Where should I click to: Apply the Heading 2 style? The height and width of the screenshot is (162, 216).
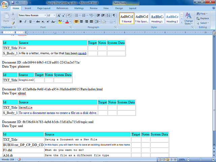(x=172, y=19)
